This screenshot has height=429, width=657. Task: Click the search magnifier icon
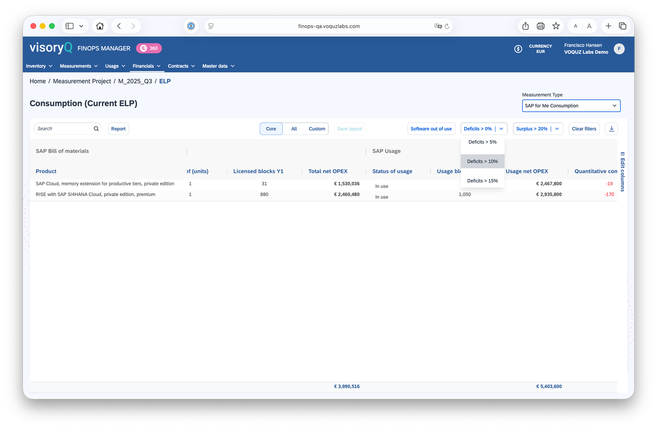pos(96,129)
